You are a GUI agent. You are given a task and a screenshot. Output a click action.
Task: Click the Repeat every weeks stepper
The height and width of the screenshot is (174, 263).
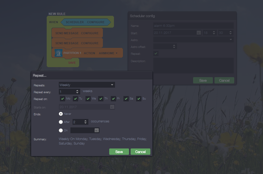point(77,92)
